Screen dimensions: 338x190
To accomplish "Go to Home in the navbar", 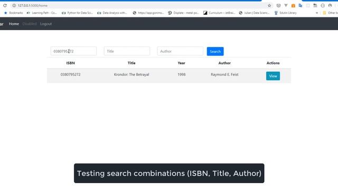I will click(x=14, y=24).
